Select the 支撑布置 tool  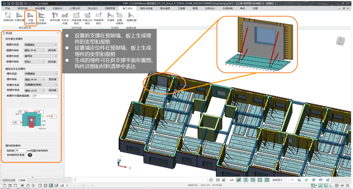tap(19, 16)
